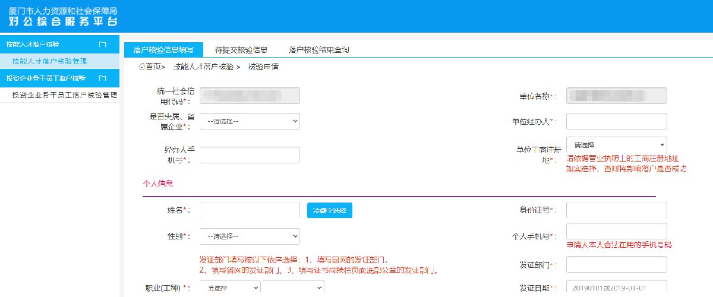Click the 首页 home icon in breadcrumb
The width and height of the screenshot is (713, 297).
(x=141, y=67)
